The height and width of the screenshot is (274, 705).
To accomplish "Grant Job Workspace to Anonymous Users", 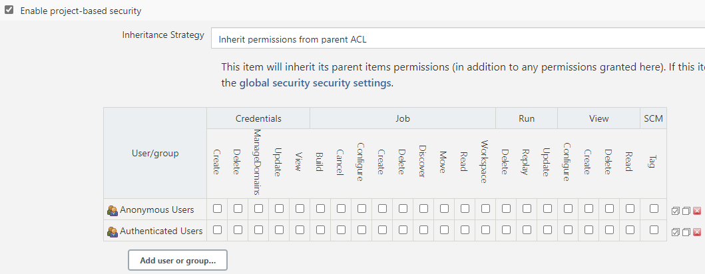I will tap(485, 209).
